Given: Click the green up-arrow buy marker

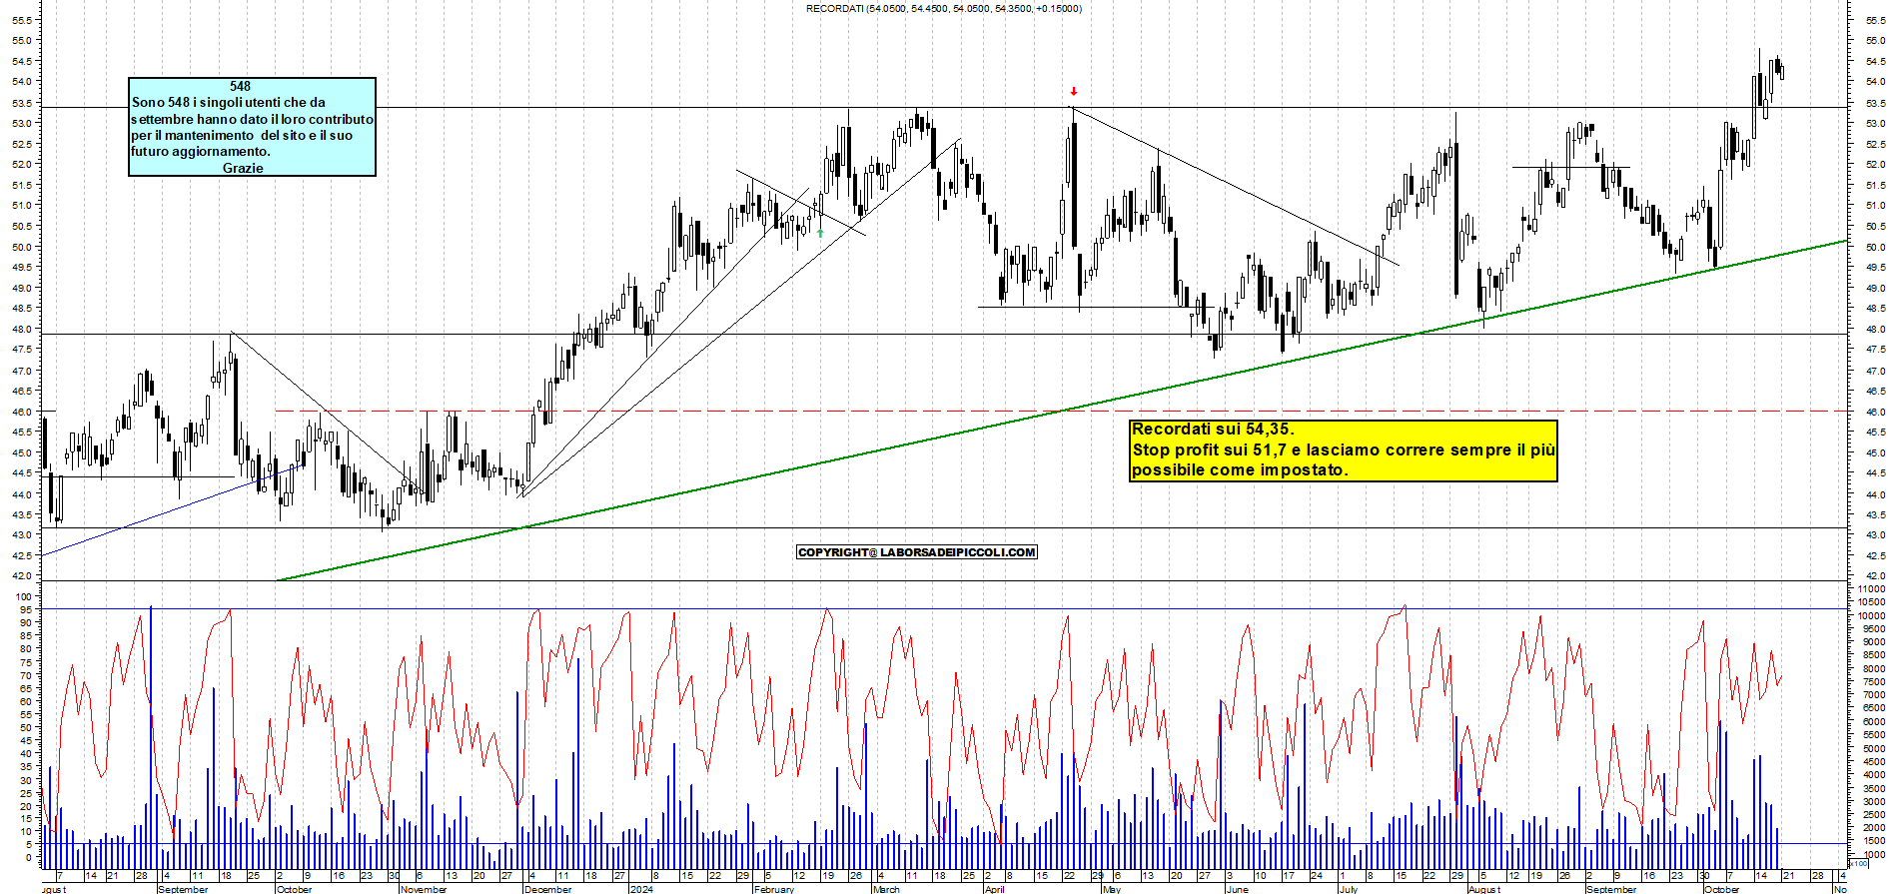Looking at the screenshot, I should (x=820, y=233).
